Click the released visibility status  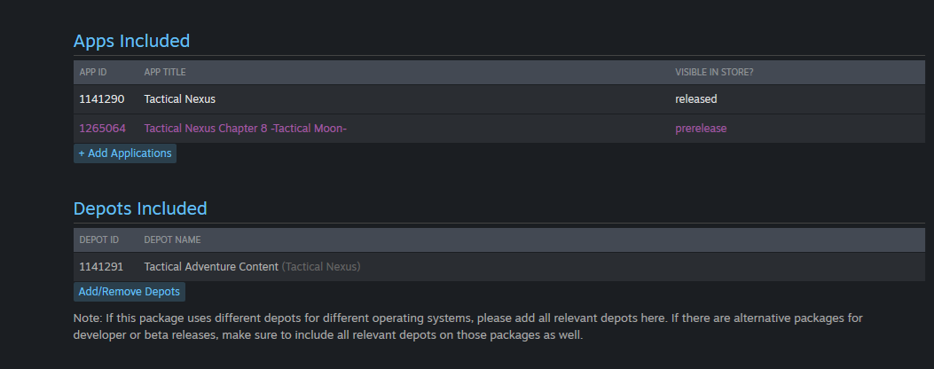(696, 99)
